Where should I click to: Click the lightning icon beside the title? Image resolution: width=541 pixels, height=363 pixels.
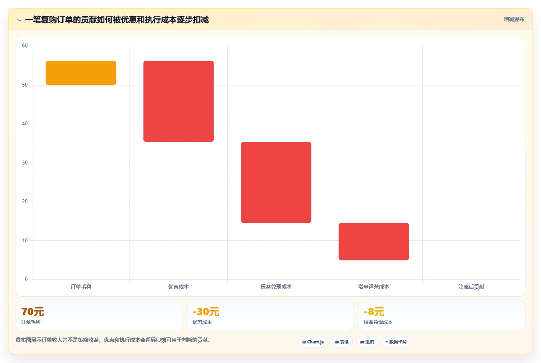(x=19, y=20)
